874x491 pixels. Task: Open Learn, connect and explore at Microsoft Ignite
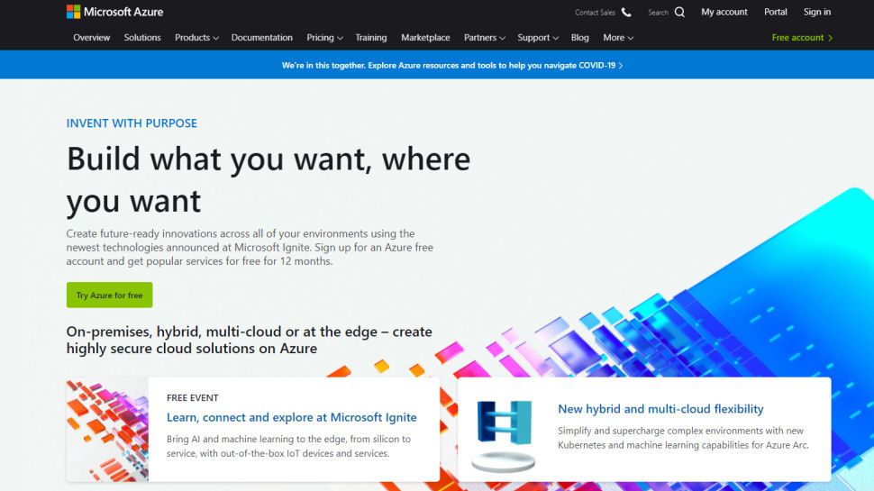(x=292, y=417)
